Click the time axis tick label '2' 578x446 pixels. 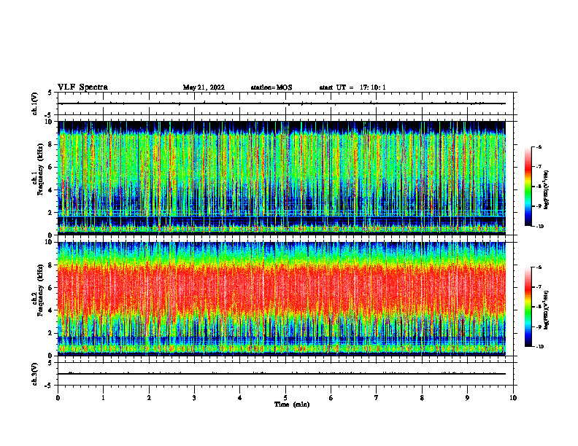(x=149, y=398)
